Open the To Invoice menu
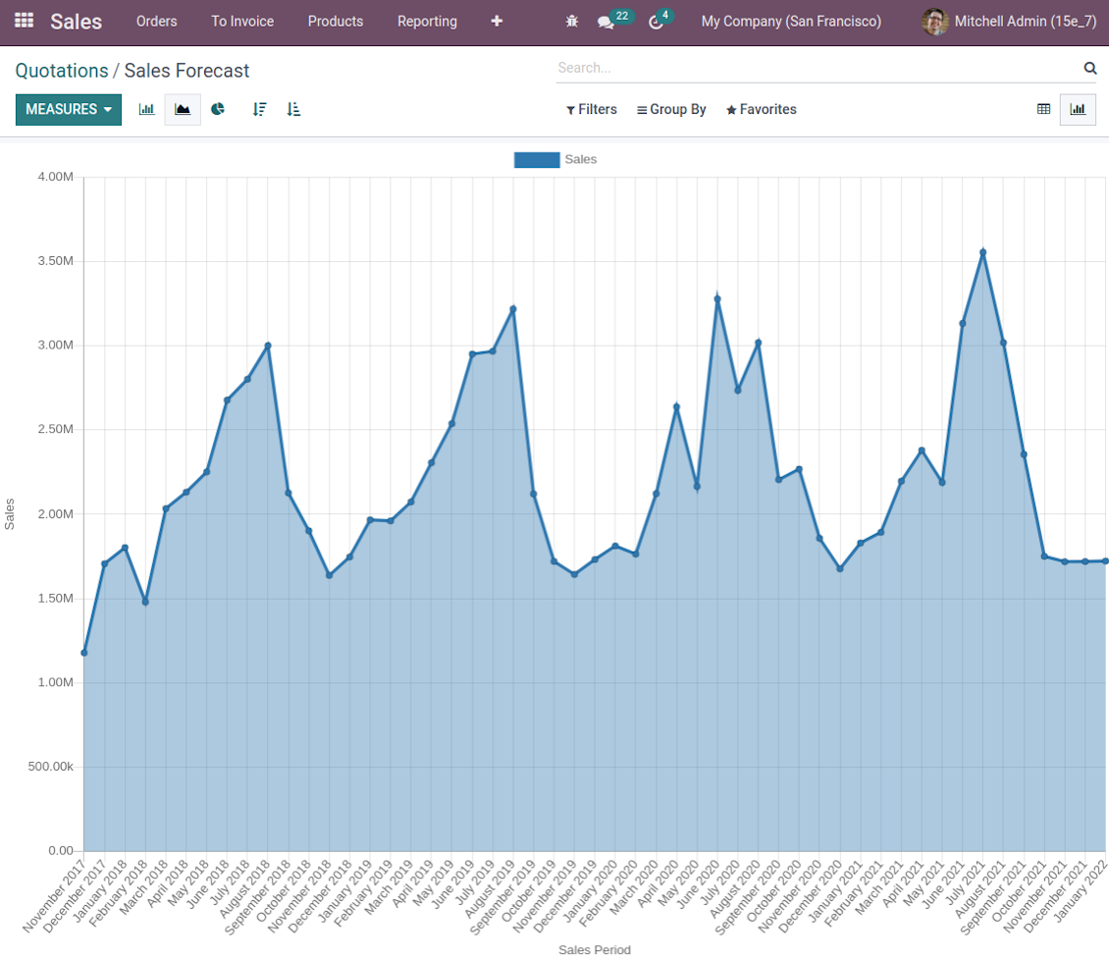This screenshot has height=963, width=1109. click(x=241, y=22)
